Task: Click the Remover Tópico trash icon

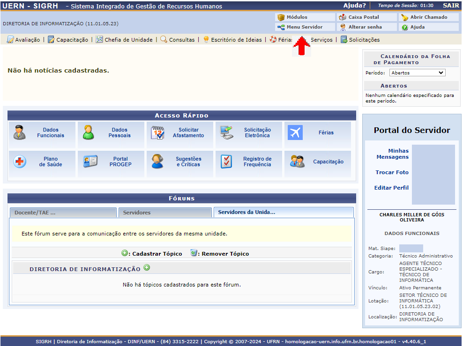Action: (194, 253)
